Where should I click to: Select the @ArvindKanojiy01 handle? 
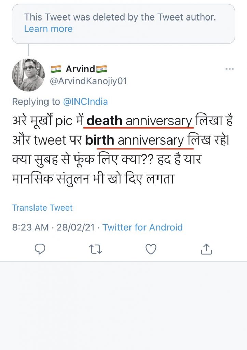pyautogui.click(x=88, y=82)
